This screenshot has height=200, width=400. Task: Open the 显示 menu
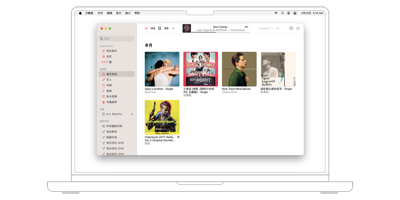(x=119, y=13)
